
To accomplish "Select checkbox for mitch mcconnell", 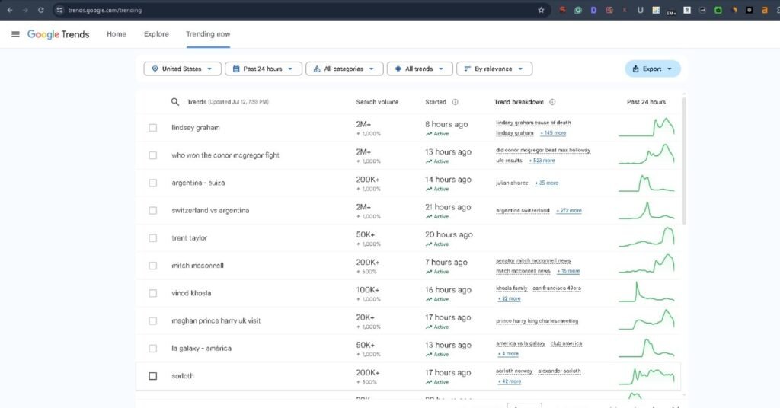I will pos(152,266).
